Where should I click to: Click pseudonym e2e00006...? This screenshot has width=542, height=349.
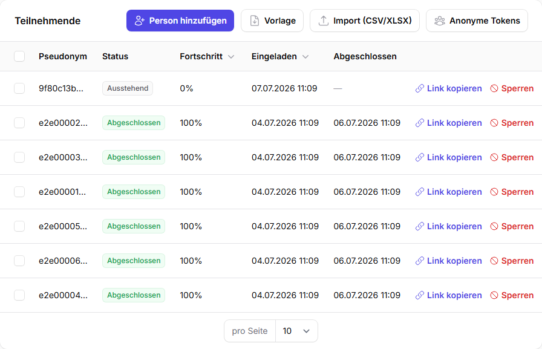[63, 261]
